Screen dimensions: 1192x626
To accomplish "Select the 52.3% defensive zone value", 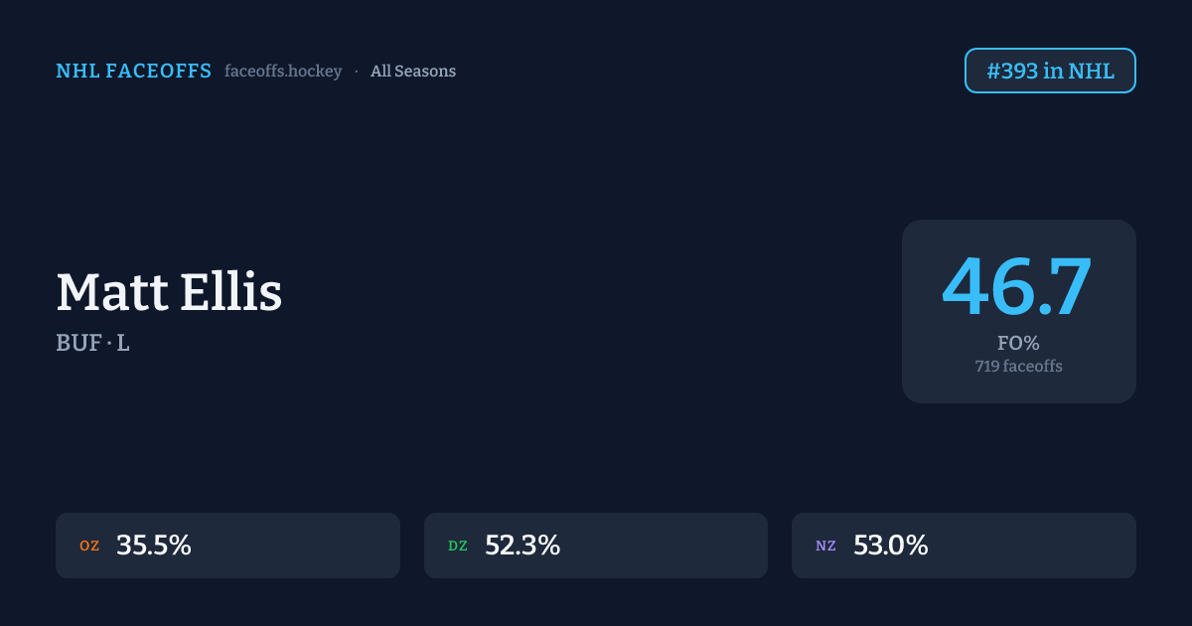I will click(522, 546).
